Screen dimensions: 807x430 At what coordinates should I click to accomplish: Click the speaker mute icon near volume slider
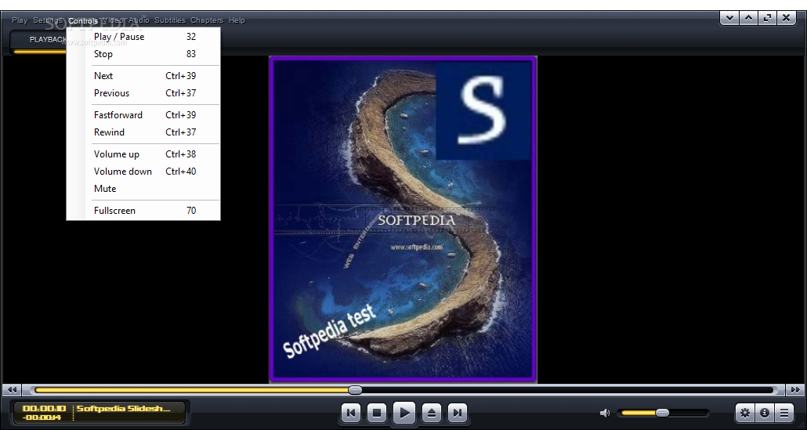[605, 413]
